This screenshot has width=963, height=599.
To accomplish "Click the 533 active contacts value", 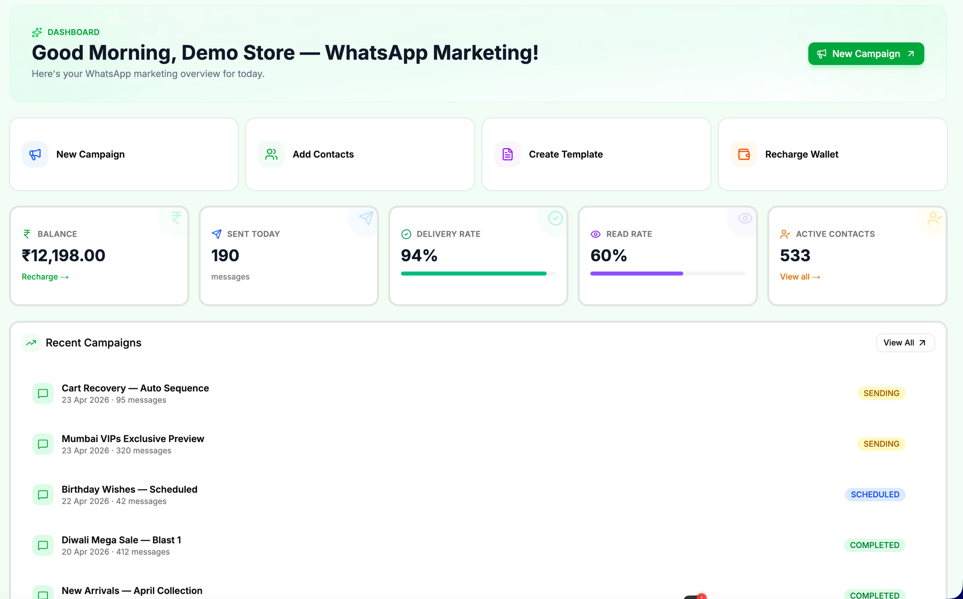I will coord(795,255).
